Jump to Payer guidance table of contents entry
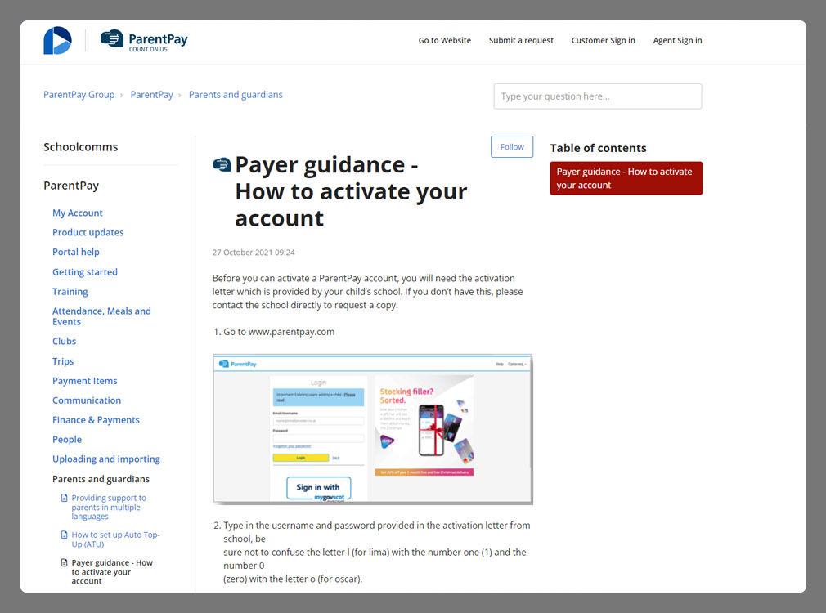 [626, 178]
